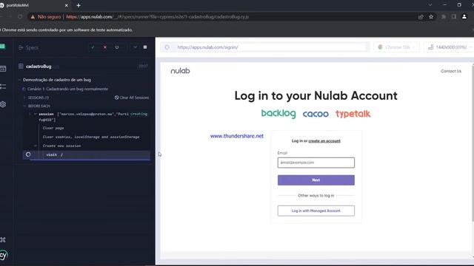Select test 'Cenário 1: Cadastrando um bug normalmente'
The image size is (474, 266).
pyautogui.click(x=67, y=89)
